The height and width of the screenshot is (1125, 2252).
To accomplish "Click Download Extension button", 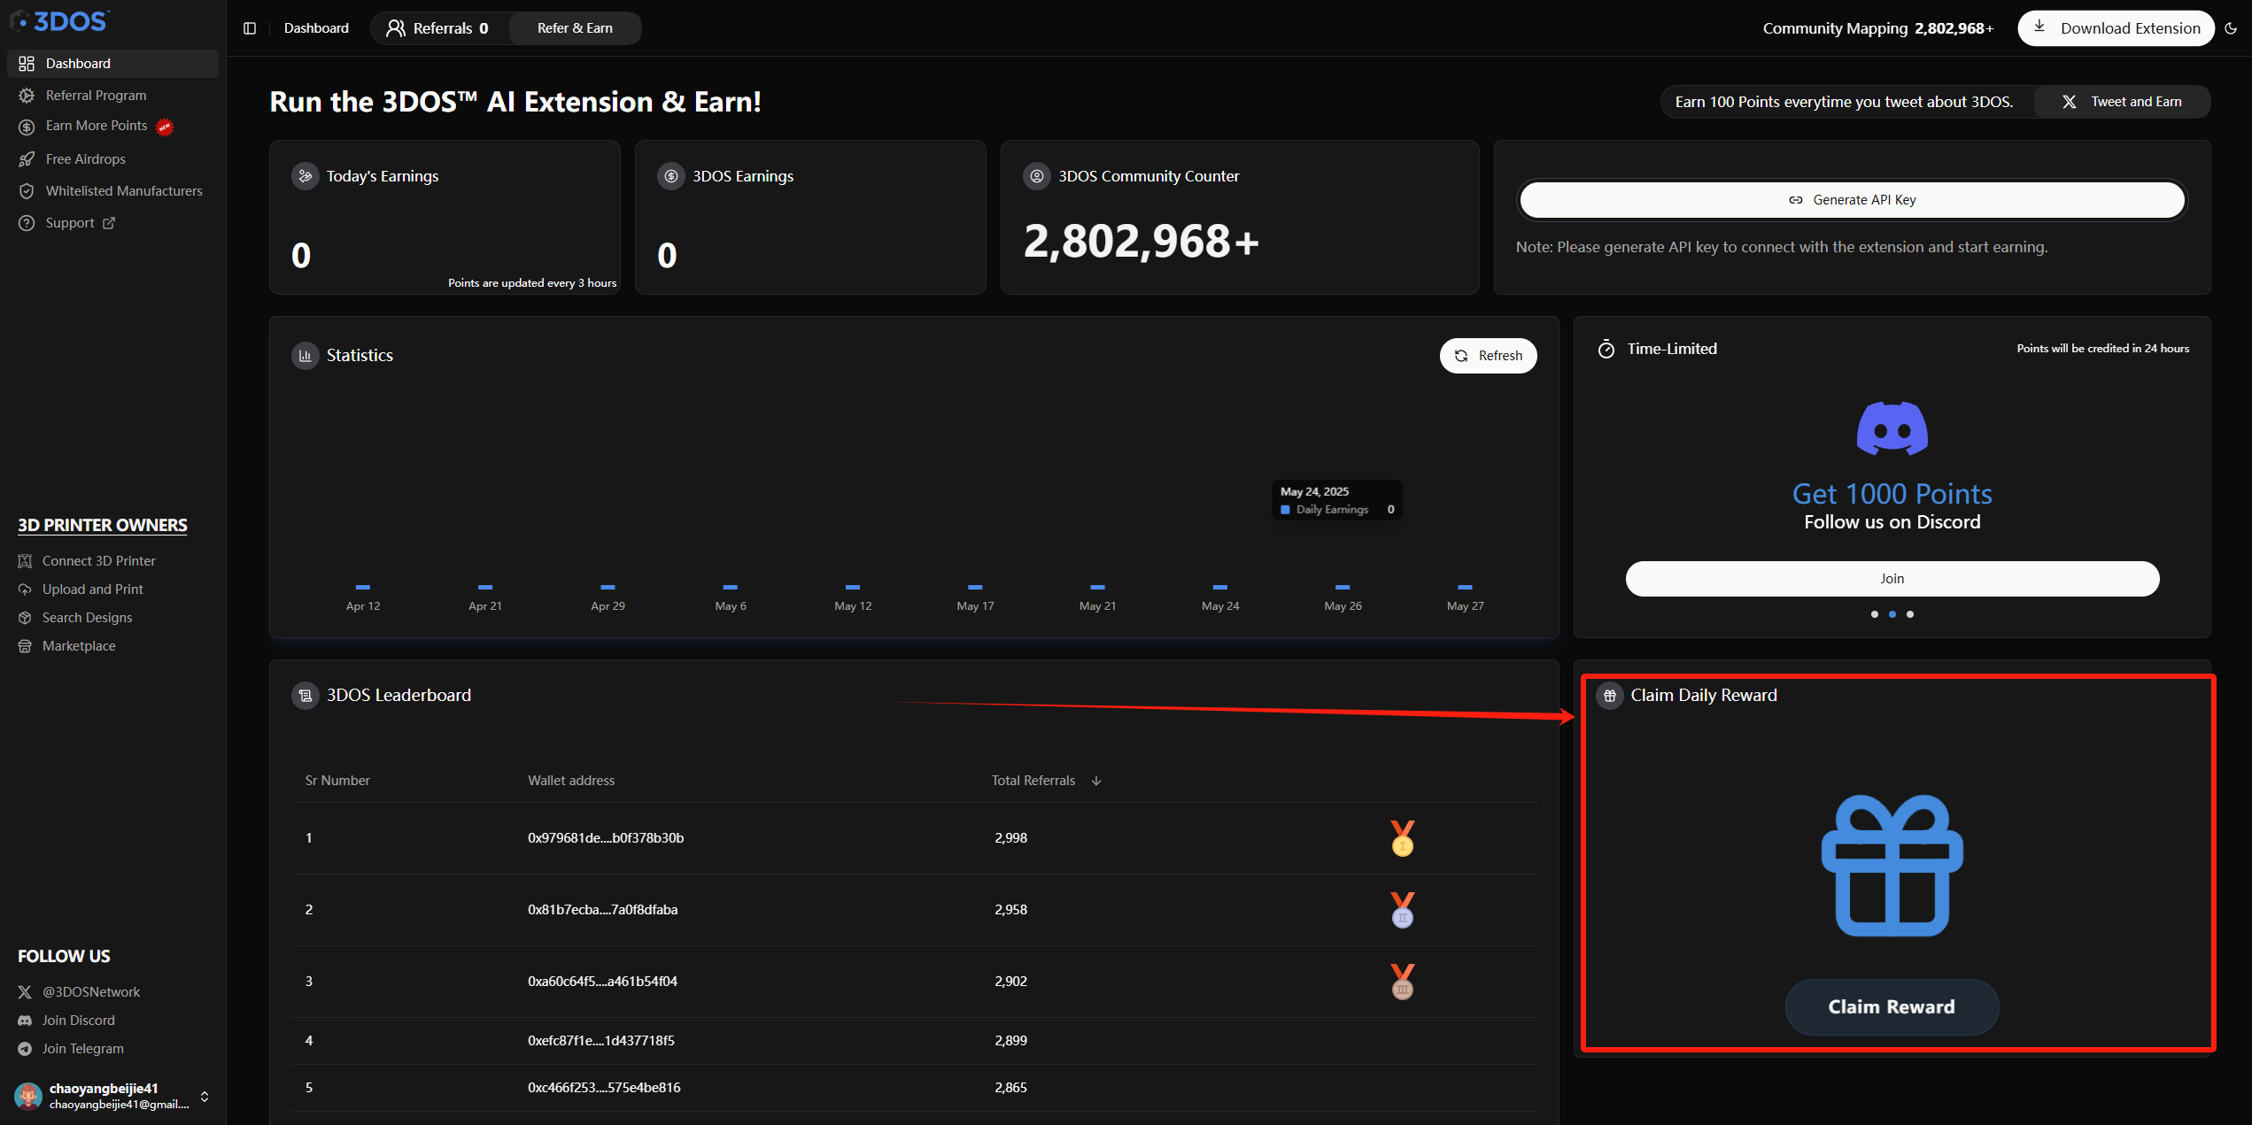I will coord(2116,28).
